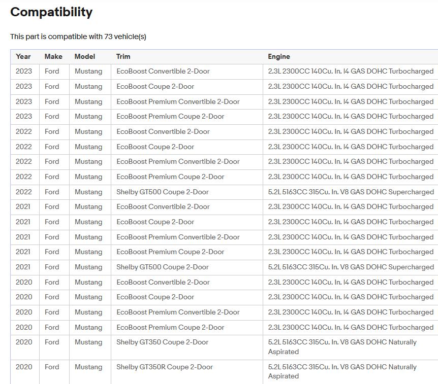Click the Year cell of Shelby GT350R row
438x384 pixels.
point(24,367)
